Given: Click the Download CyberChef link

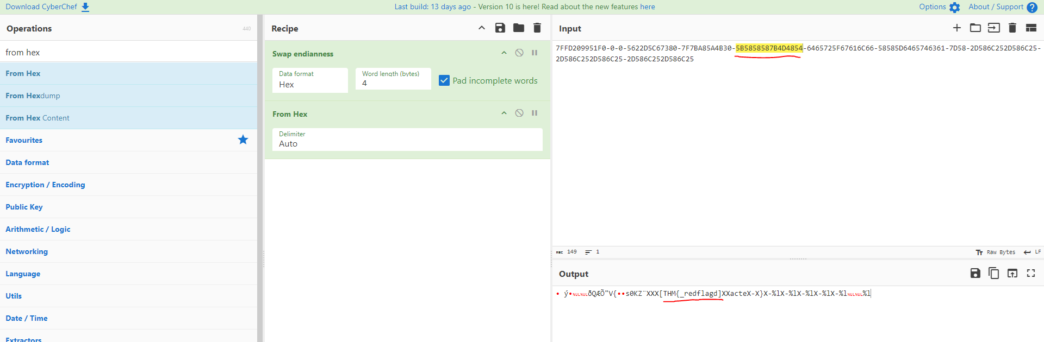Looking at the screenshot, I should (47, 7).
